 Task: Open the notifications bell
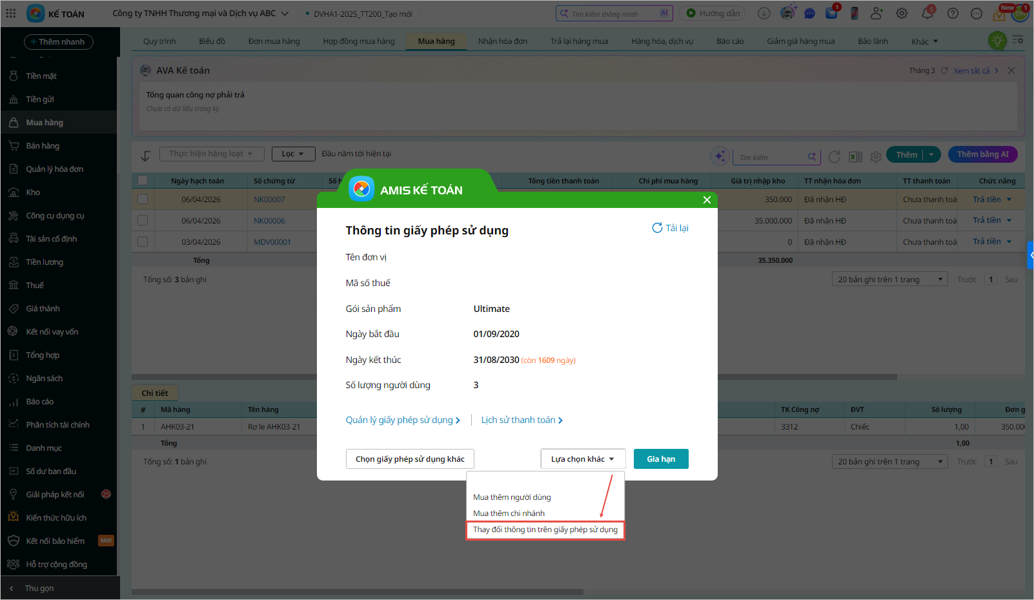[928, 13]
